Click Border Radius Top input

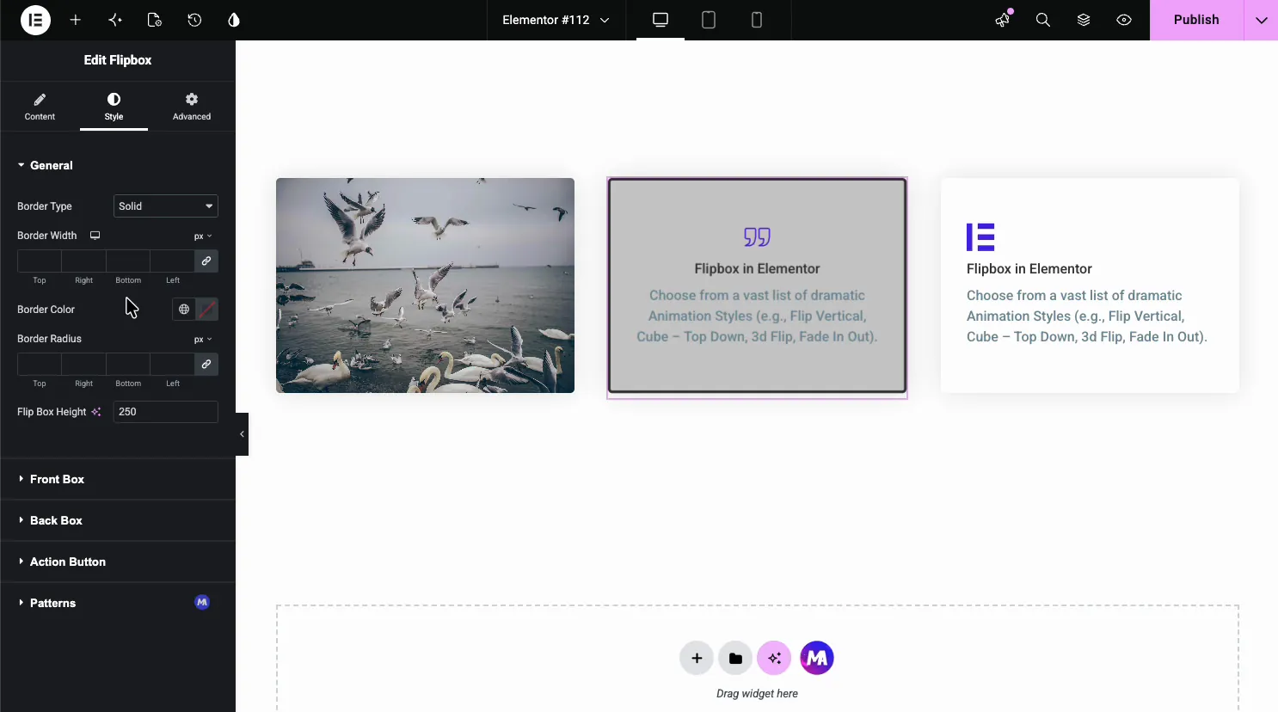click(x=40, y=365)
